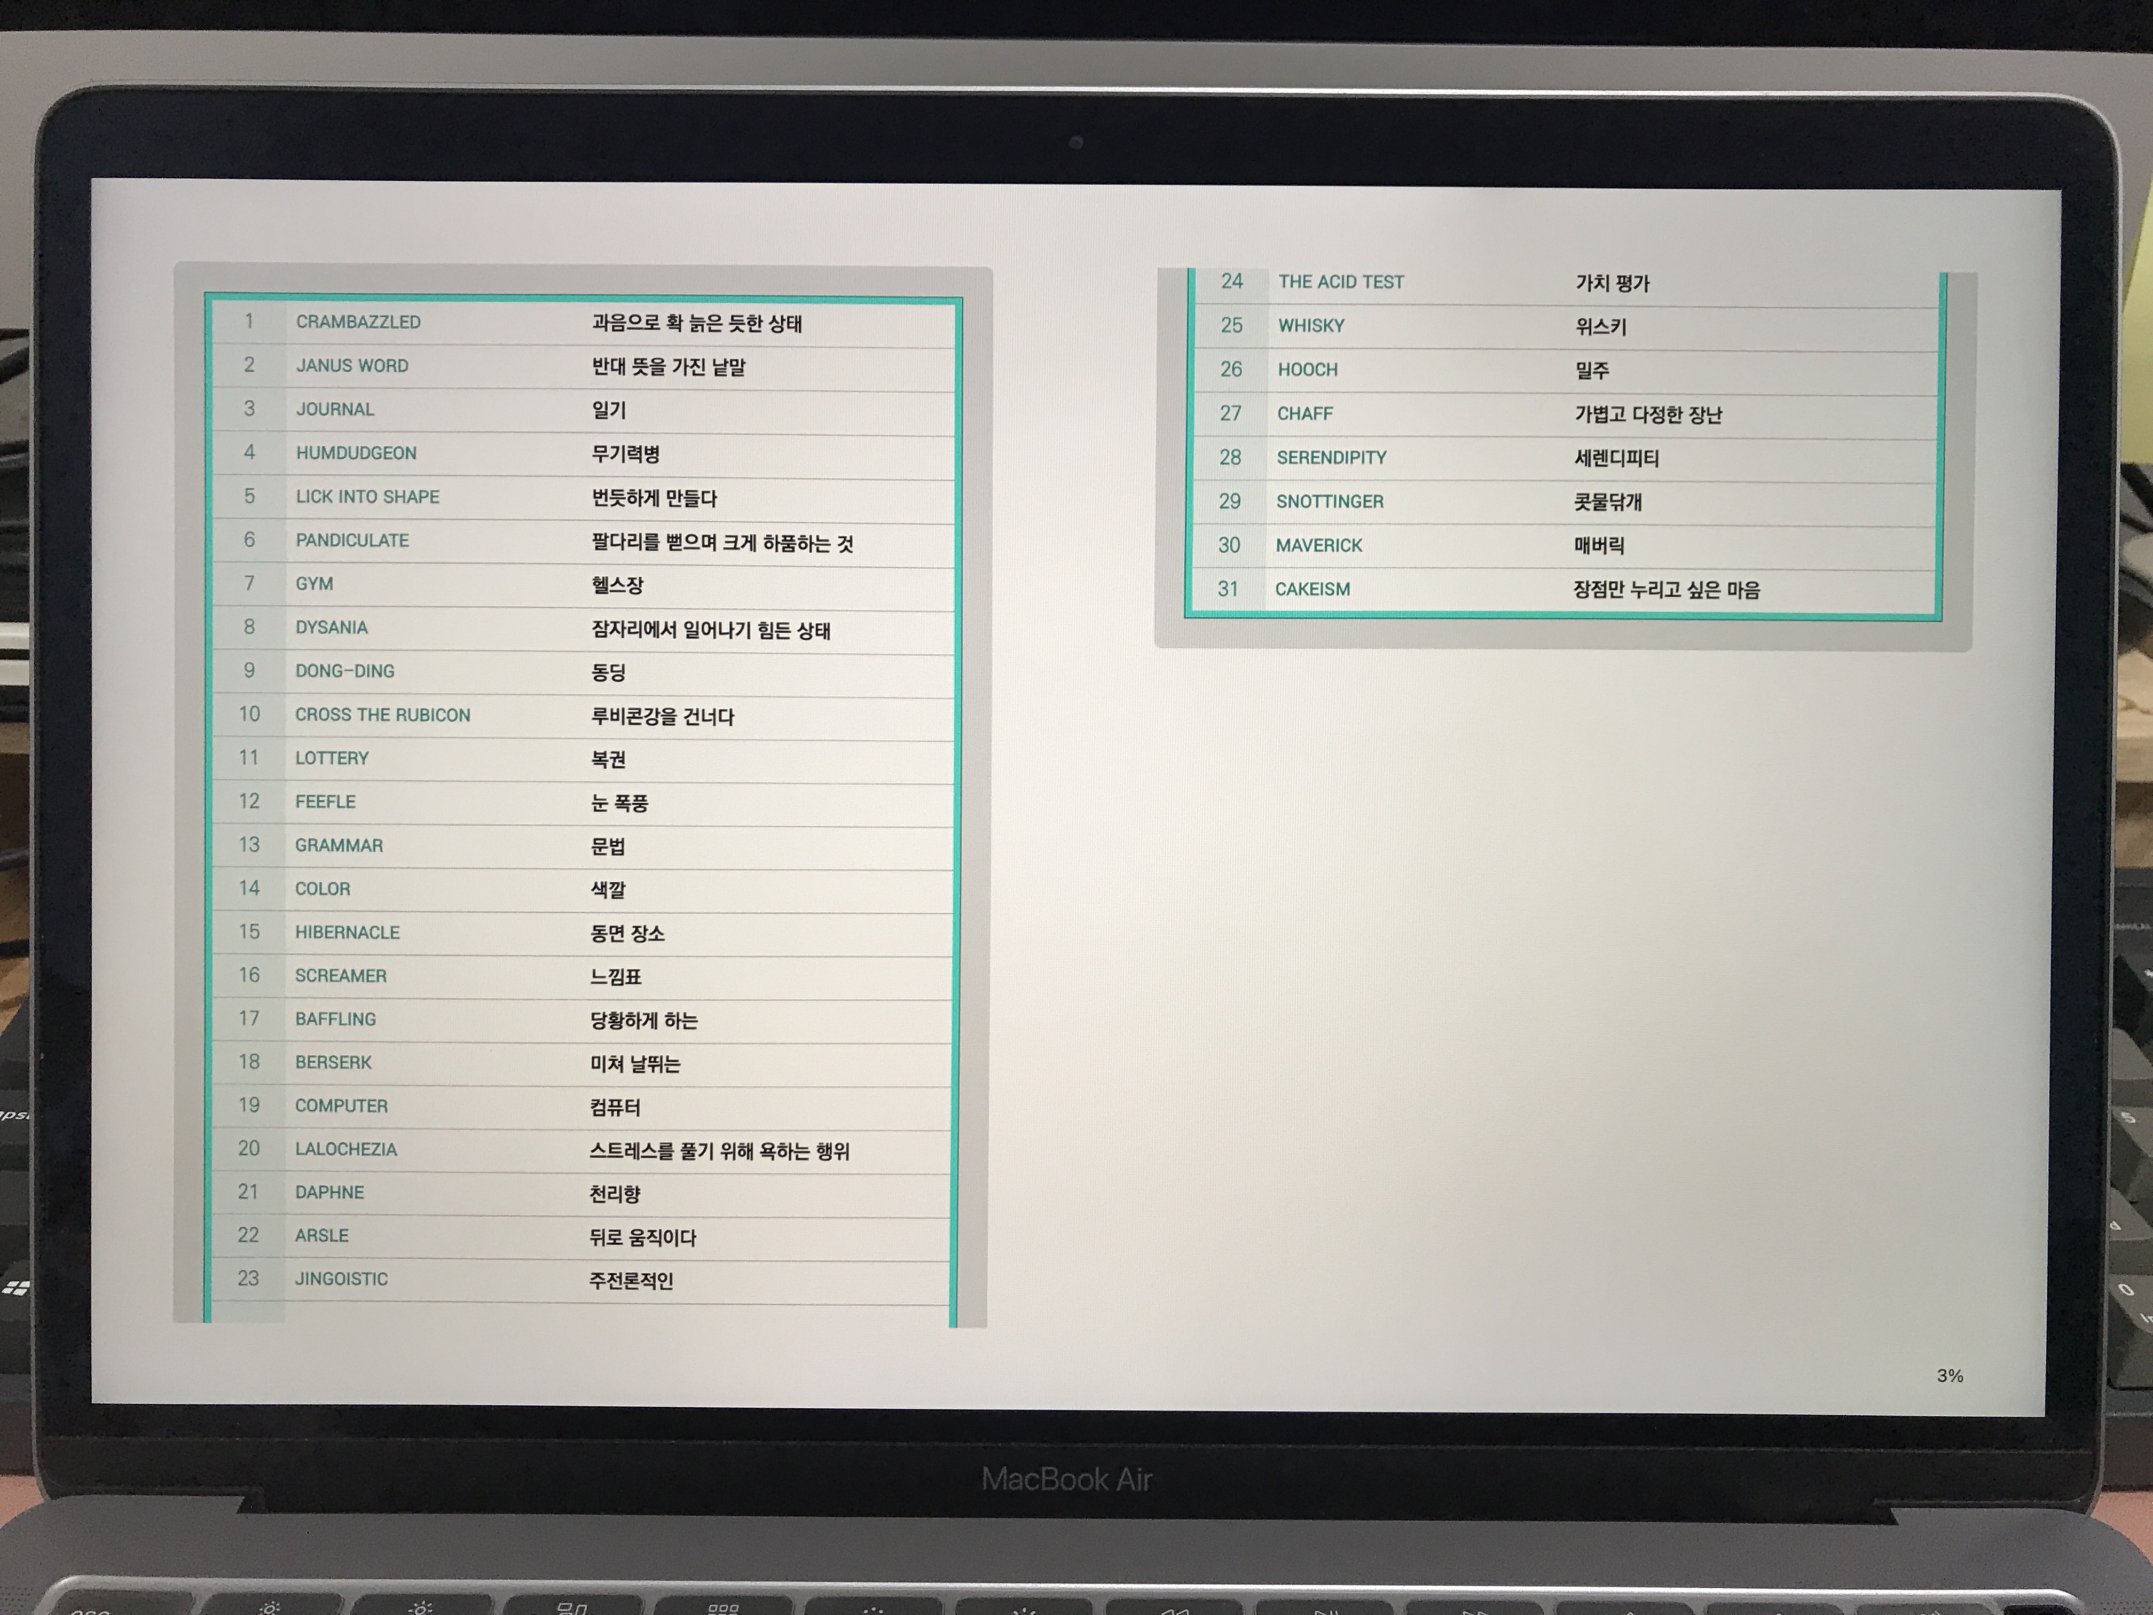Click the JANUS WORD entry
This screenshot has height=1615, width=2153.
(x=351, y=366)
